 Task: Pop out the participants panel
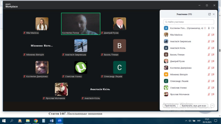point(209,14)
